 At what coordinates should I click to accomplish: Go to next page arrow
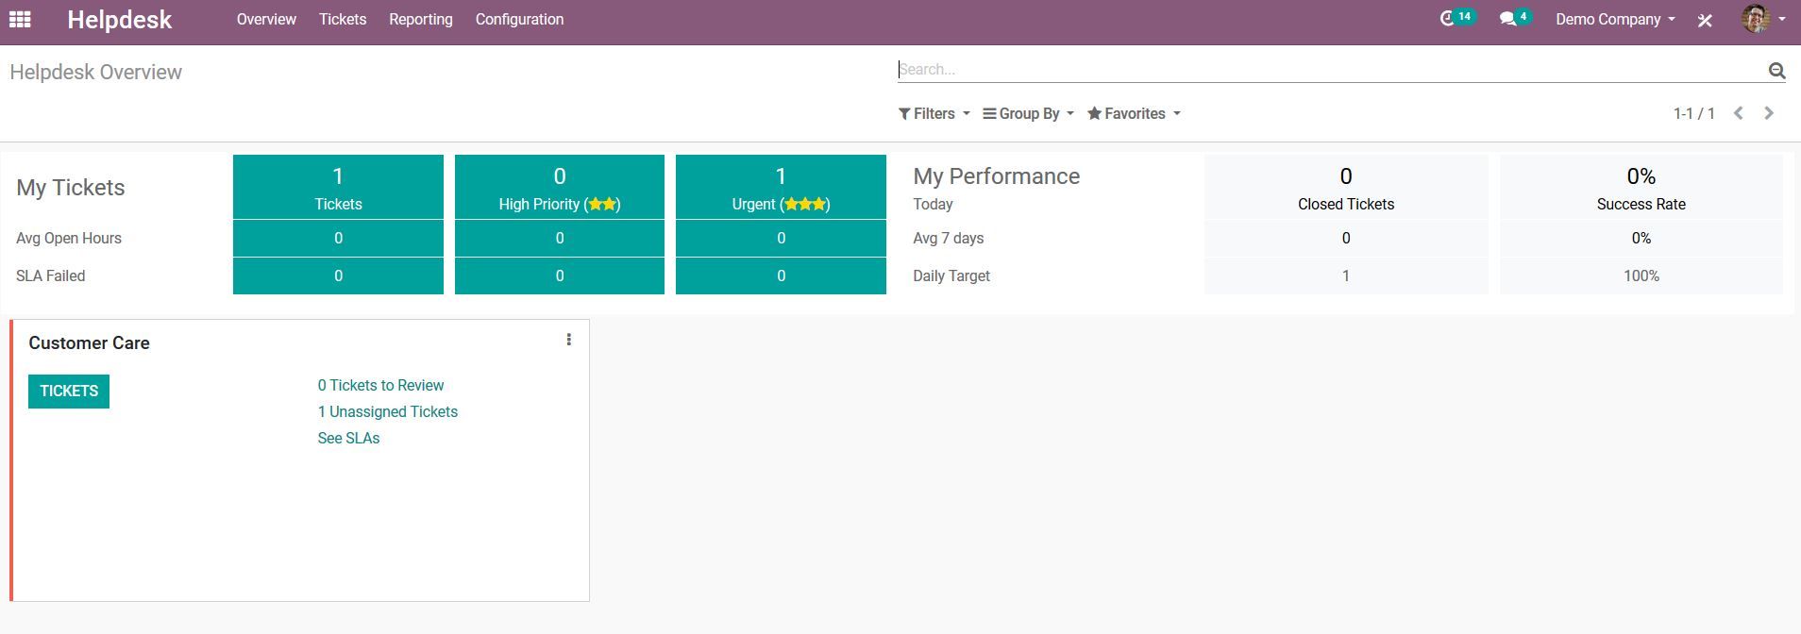pos(1769,113)
